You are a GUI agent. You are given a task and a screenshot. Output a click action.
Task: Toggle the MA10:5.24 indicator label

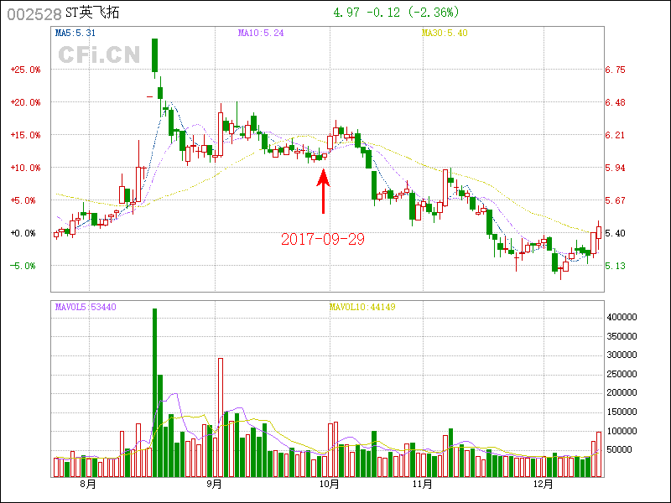tap(261, 33)
